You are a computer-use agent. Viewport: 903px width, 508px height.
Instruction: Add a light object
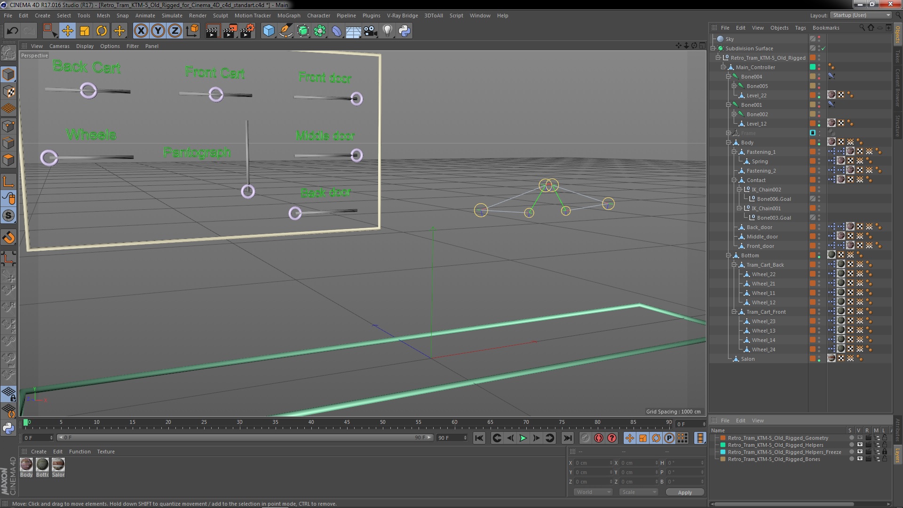point(388,31)
